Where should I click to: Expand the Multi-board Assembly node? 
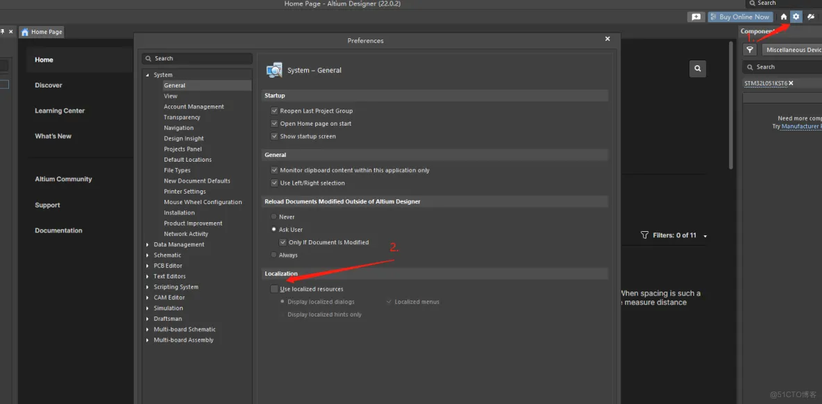point(148,340)
